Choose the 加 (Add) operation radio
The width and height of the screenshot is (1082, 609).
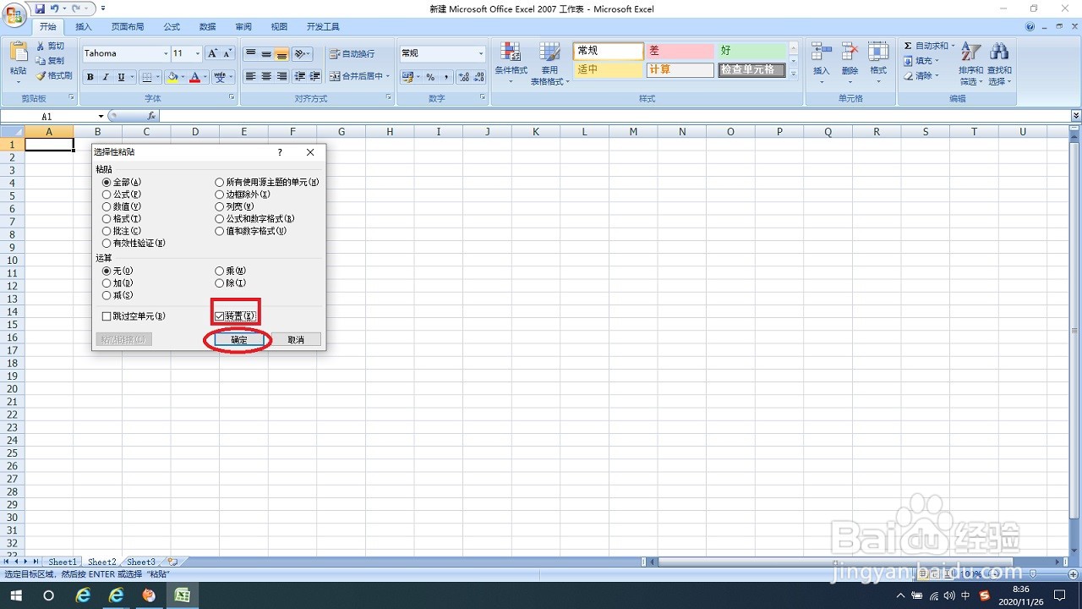tap(107, 283)
